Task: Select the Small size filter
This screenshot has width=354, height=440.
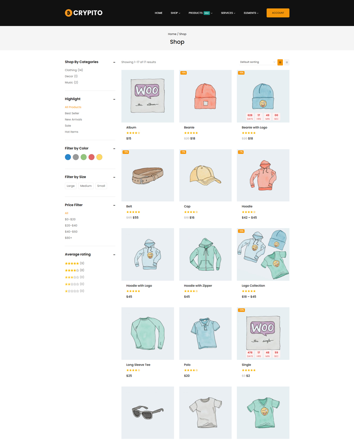Action: click(101, 186)
